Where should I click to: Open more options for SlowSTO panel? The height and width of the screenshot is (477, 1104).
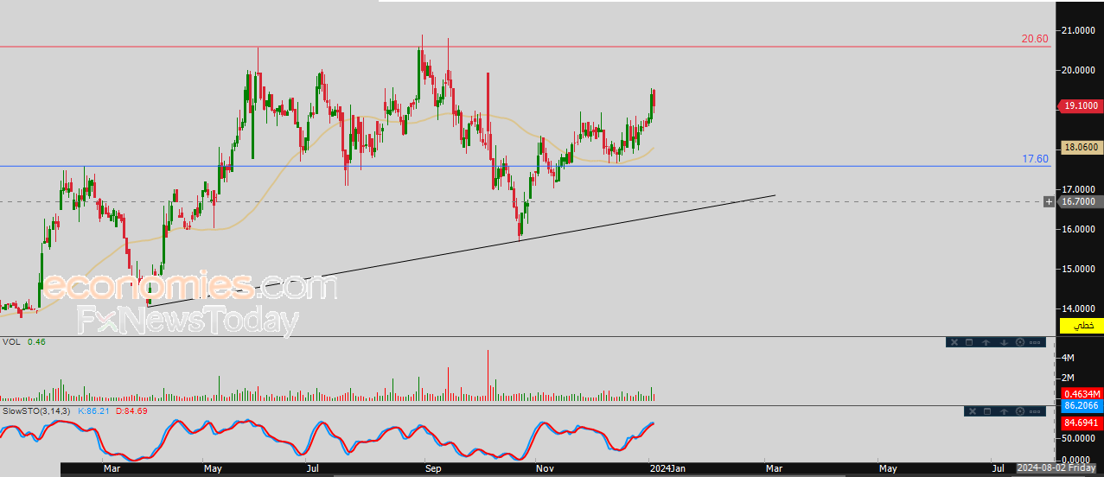tap(1037, 411)
